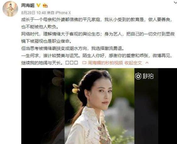Click the left black margin of video

click(x=43, y=106)
